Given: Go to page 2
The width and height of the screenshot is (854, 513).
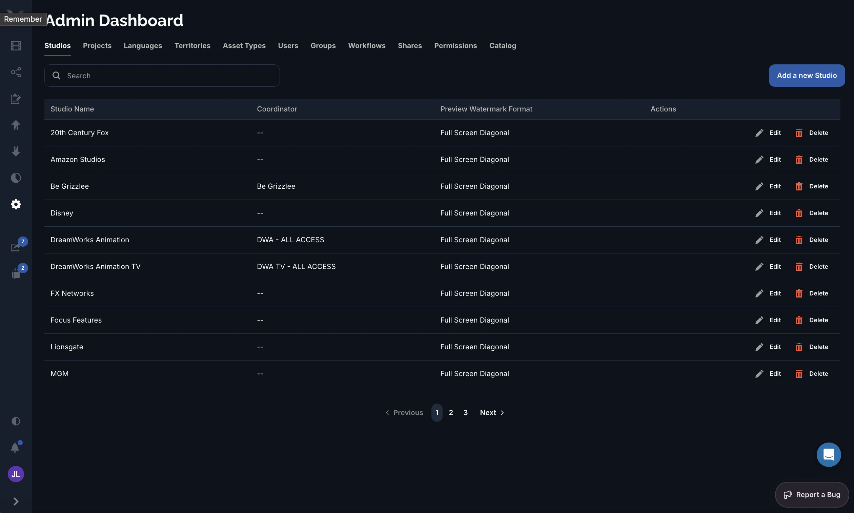Looking at the screenshot, I should (x=451, y=412).
